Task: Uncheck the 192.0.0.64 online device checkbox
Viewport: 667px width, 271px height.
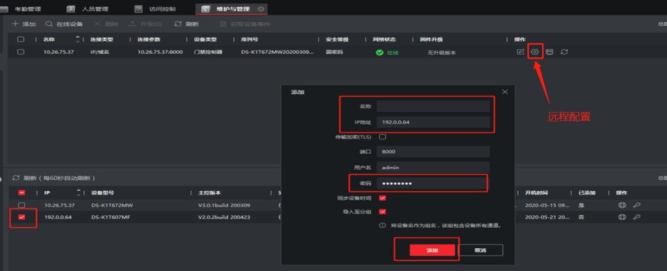Action: coord(22,217)
